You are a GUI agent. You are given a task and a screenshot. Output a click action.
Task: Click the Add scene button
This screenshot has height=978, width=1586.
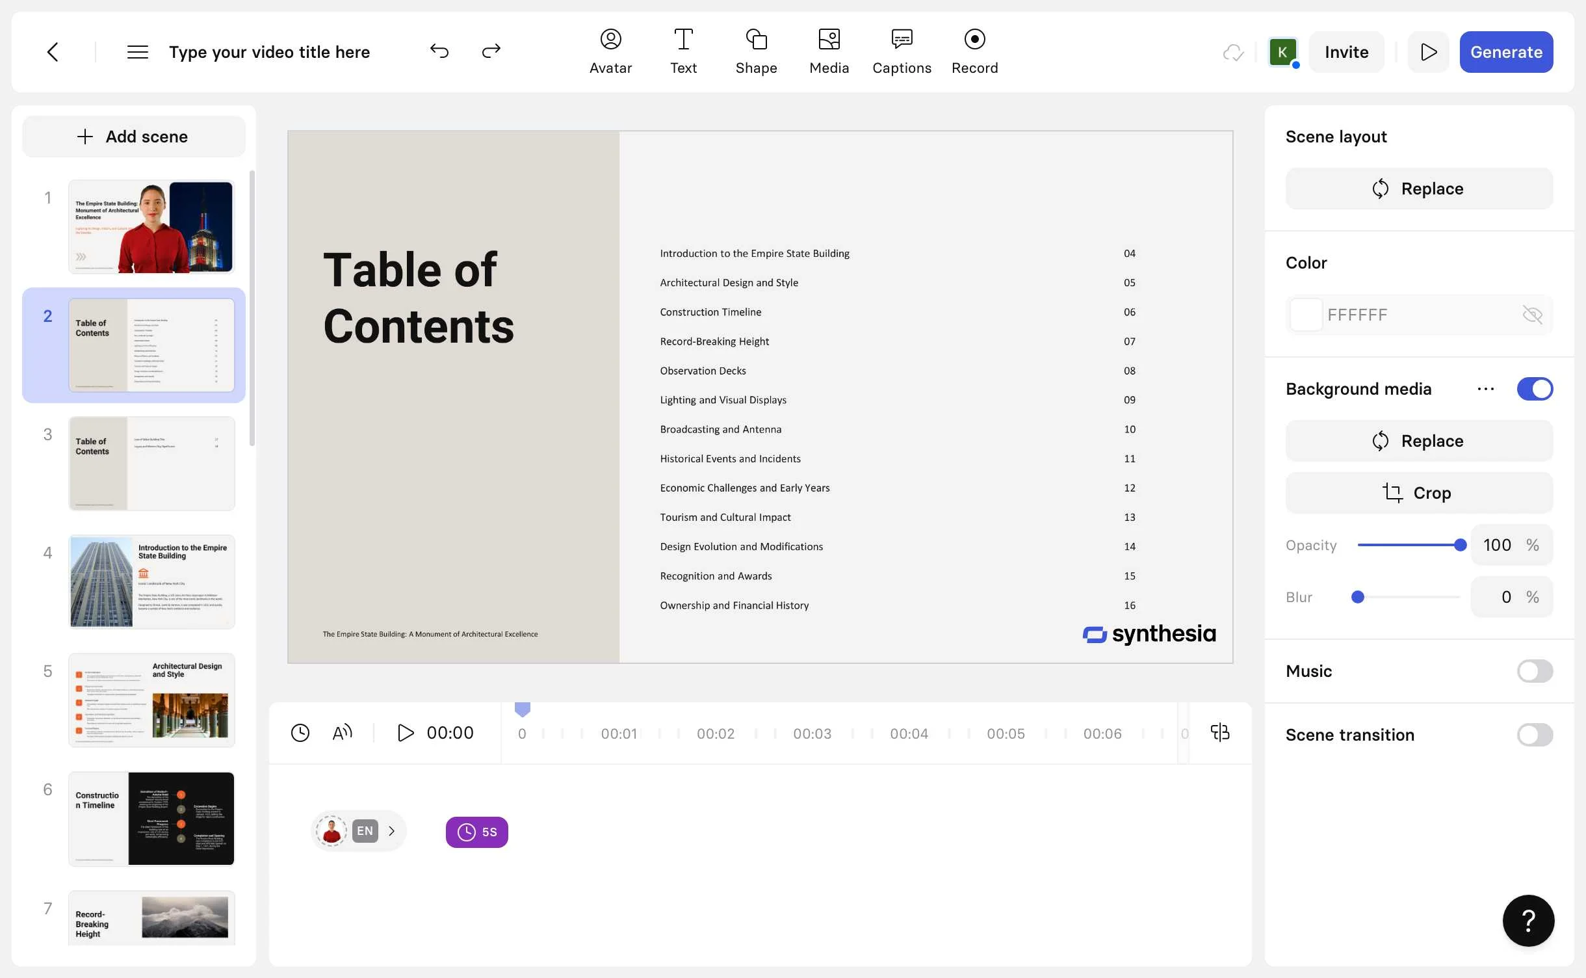tap(133, 137)
